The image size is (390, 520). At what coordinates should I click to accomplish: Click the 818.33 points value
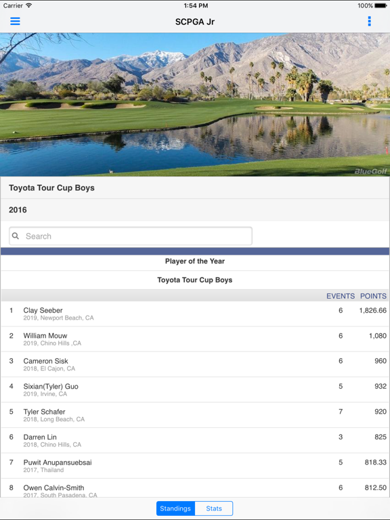coord(375,462)
